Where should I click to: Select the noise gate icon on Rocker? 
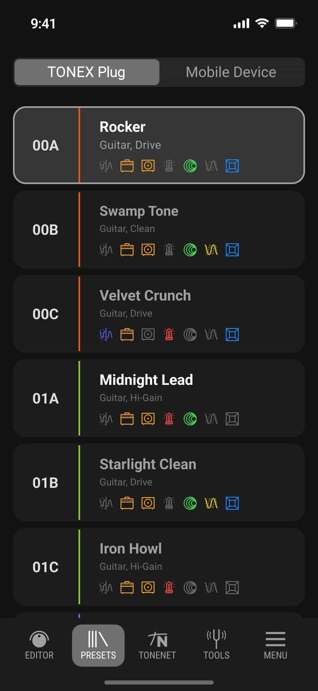(106, 166)
